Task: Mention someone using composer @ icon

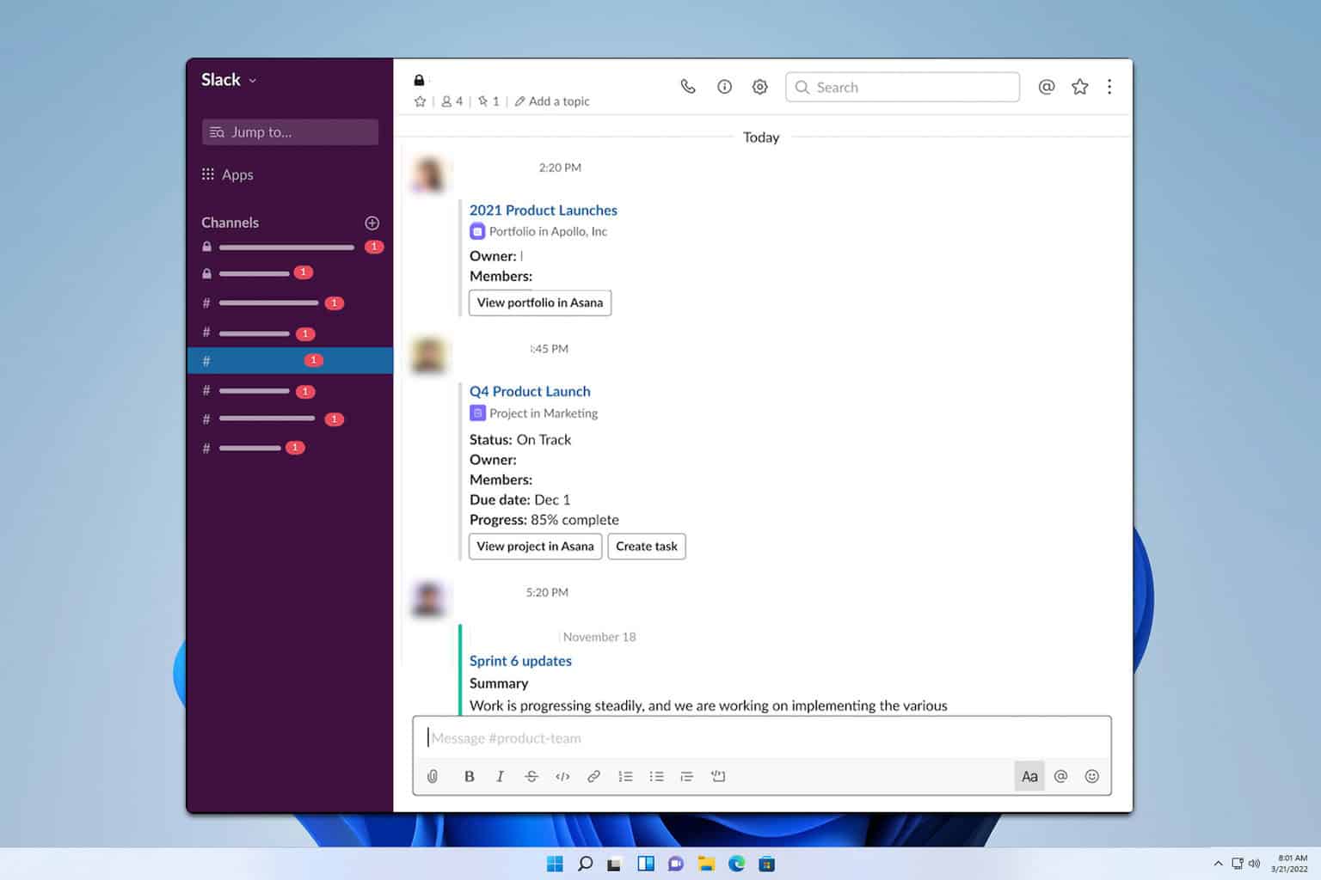Action: [1060, 776]
